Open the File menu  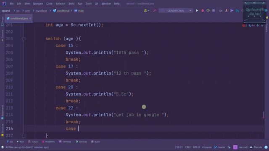tap(11, 4)
